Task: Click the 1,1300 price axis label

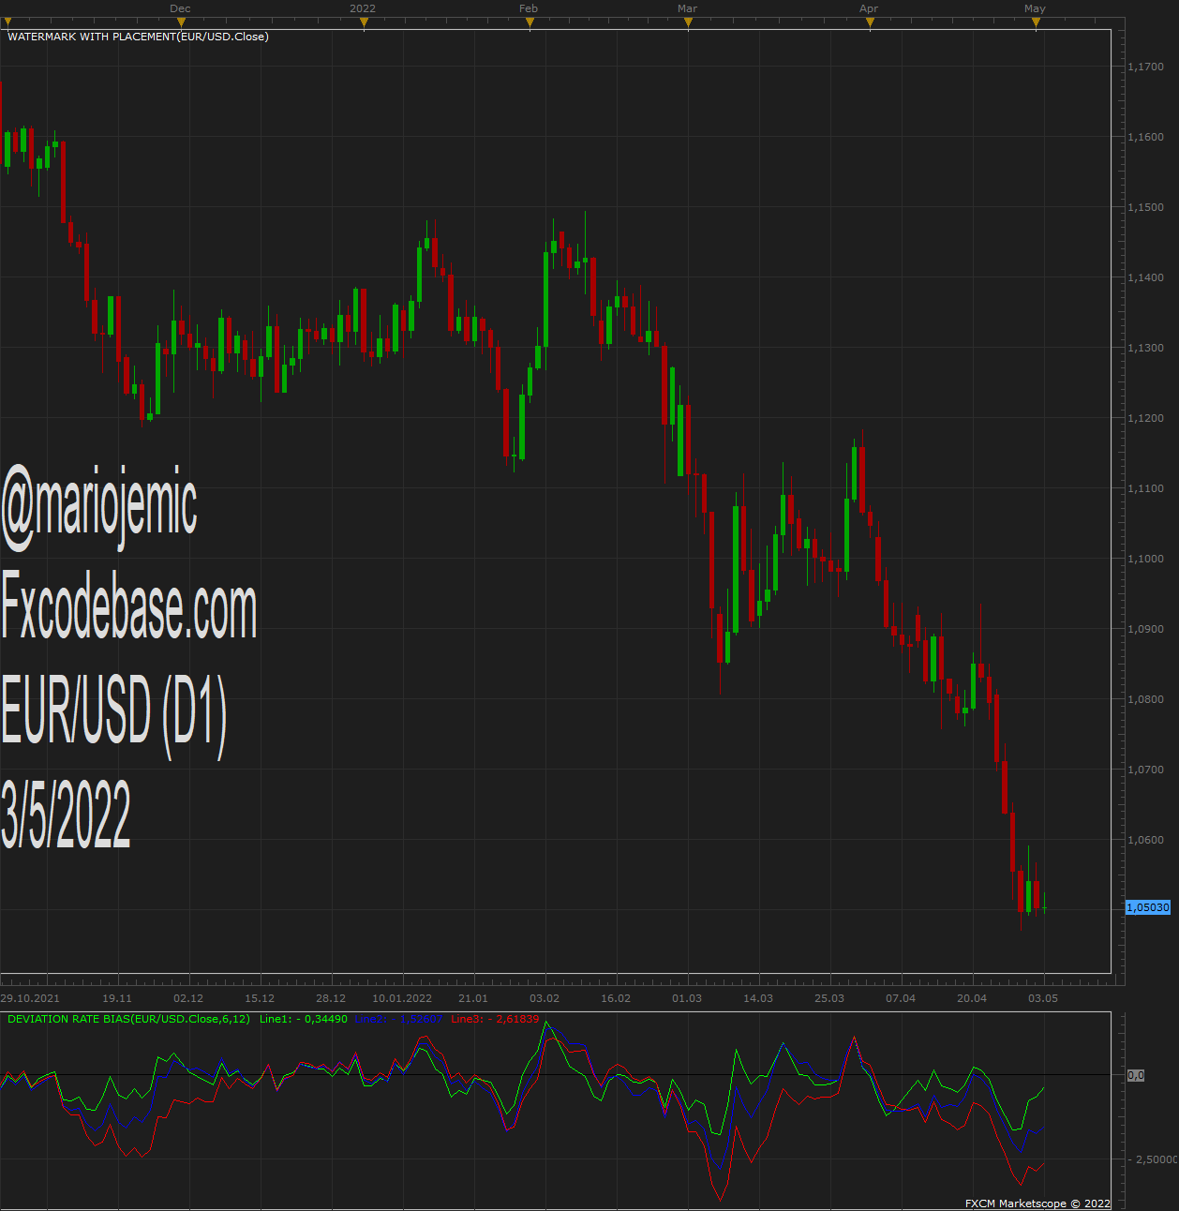Action: [1145, 348]
